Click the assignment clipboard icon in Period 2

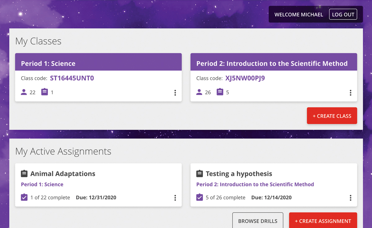pyautogui.click(x=220, y=92)
